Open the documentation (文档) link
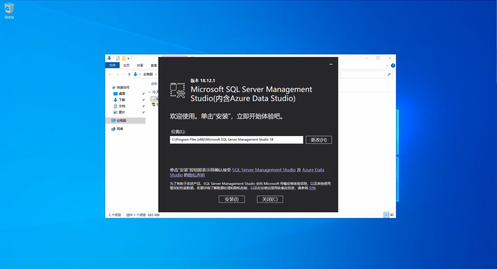Viewport: 497px width, 269px height. [x=312, y=188]
